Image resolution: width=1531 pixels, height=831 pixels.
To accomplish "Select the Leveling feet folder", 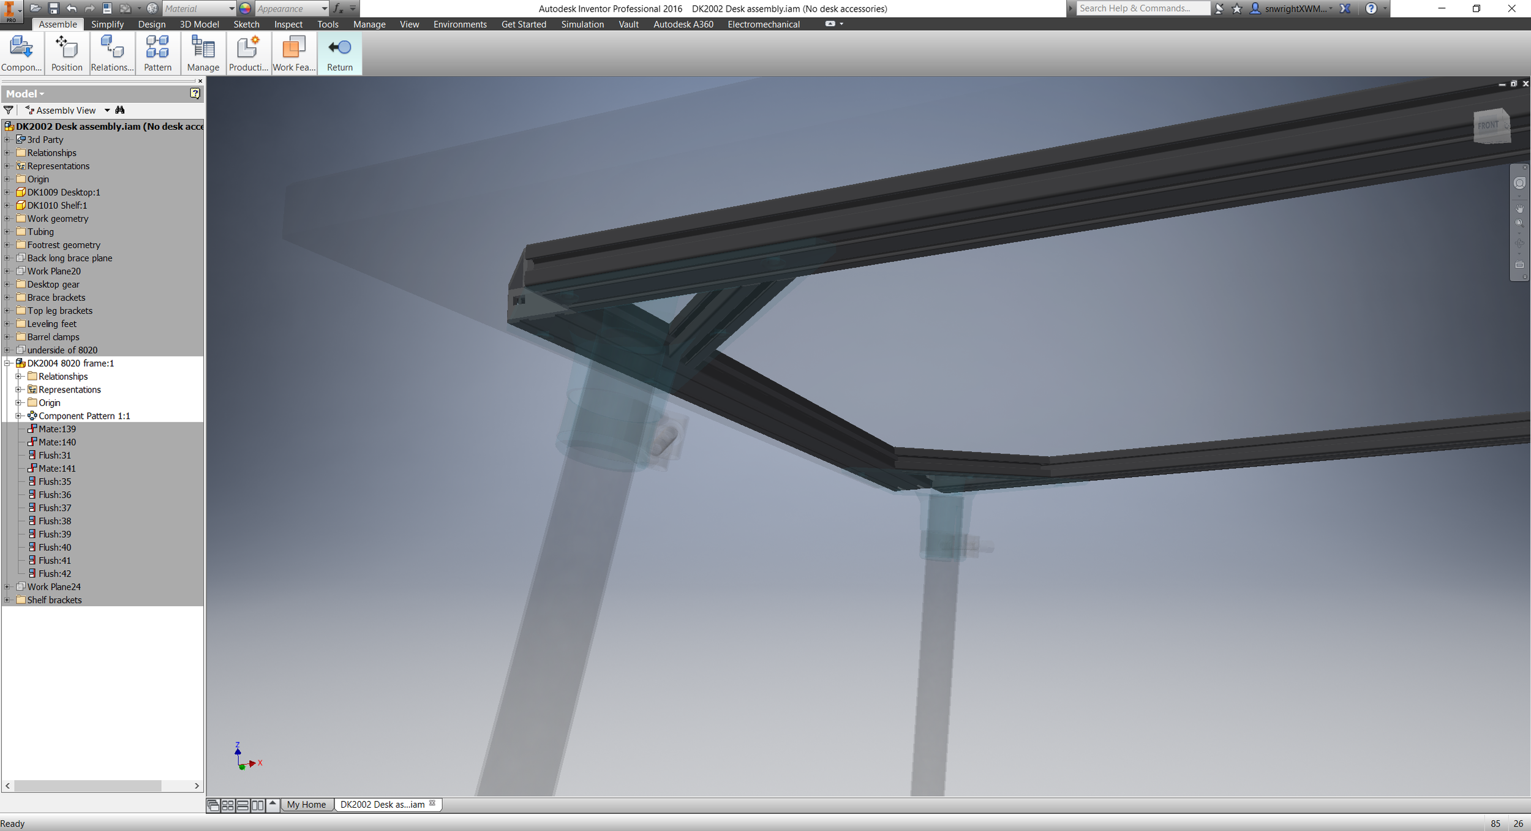I will click(x=51, y=324).
